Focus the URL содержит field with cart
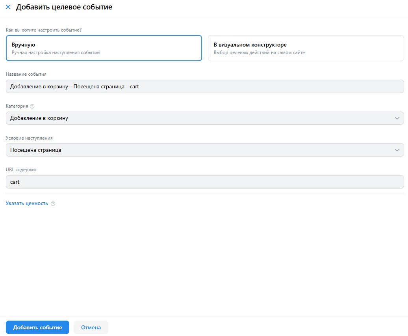Image resolution: width=408 pixels, height=336 pixels. click(x=205, y=182)
